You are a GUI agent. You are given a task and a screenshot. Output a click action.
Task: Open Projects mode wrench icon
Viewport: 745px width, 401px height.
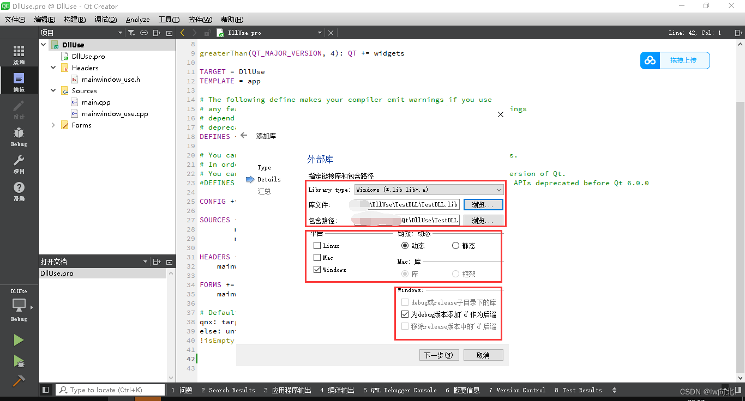pos(19,164)
